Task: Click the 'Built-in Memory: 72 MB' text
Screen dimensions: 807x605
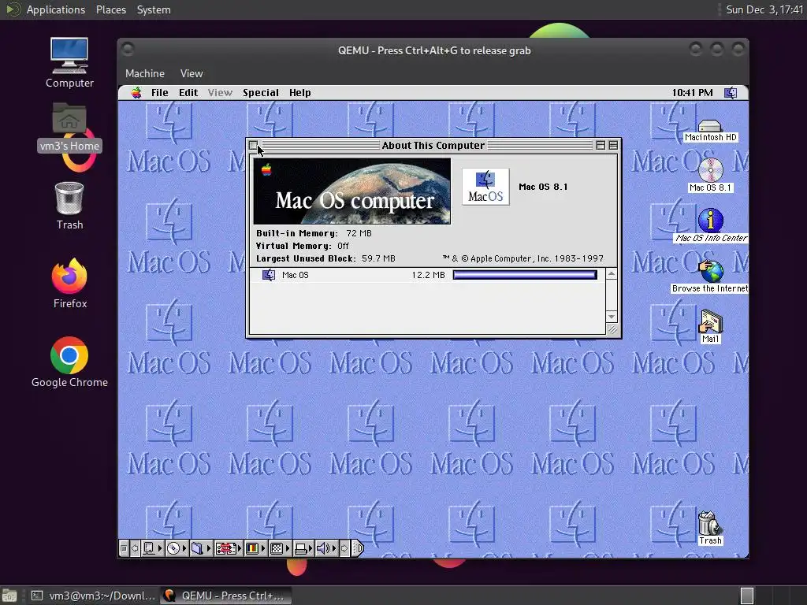Action: tap(314, 233)
